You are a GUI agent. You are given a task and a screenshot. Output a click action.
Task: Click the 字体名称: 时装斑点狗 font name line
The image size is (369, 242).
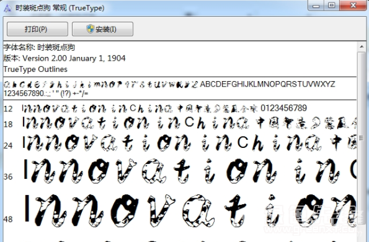click(39, 48)
